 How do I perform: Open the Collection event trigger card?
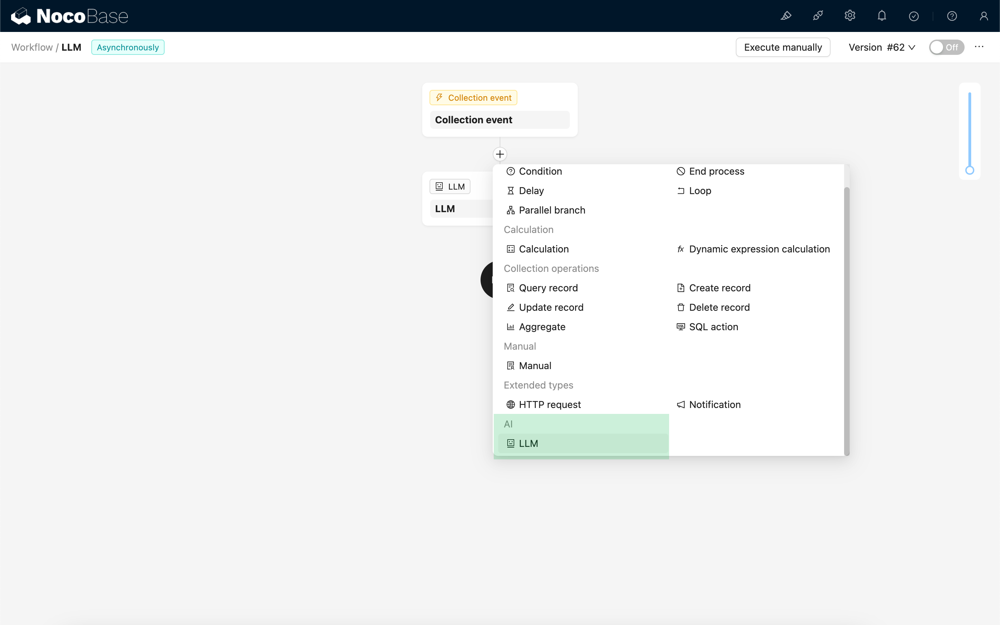[x=500, y=119]
